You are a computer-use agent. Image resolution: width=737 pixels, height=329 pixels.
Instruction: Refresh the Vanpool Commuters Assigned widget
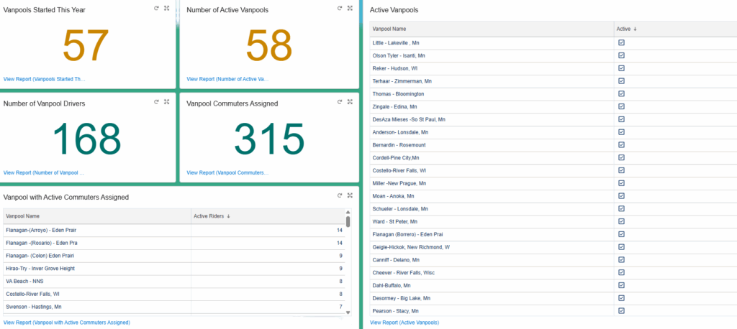click(340, 102)
